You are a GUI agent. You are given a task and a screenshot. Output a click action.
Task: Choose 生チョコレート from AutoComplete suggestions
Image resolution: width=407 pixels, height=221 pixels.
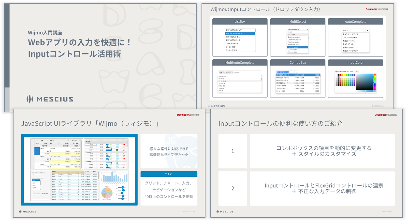pyautogui.click(x=355, y=47)
